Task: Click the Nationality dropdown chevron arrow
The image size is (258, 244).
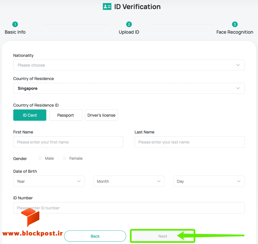Action: (238, 65)
